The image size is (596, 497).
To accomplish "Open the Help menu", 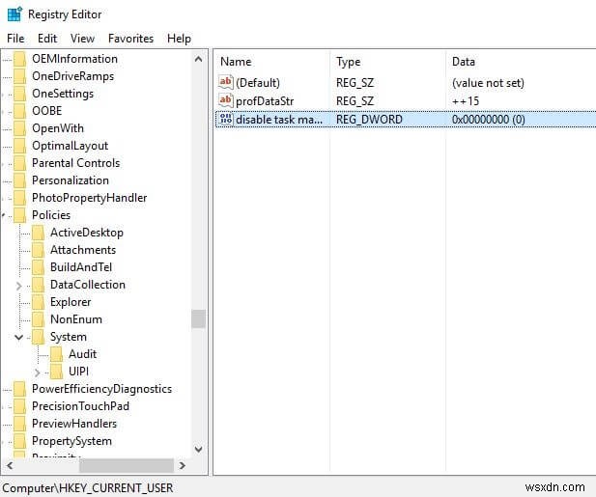I will (179, 39).
